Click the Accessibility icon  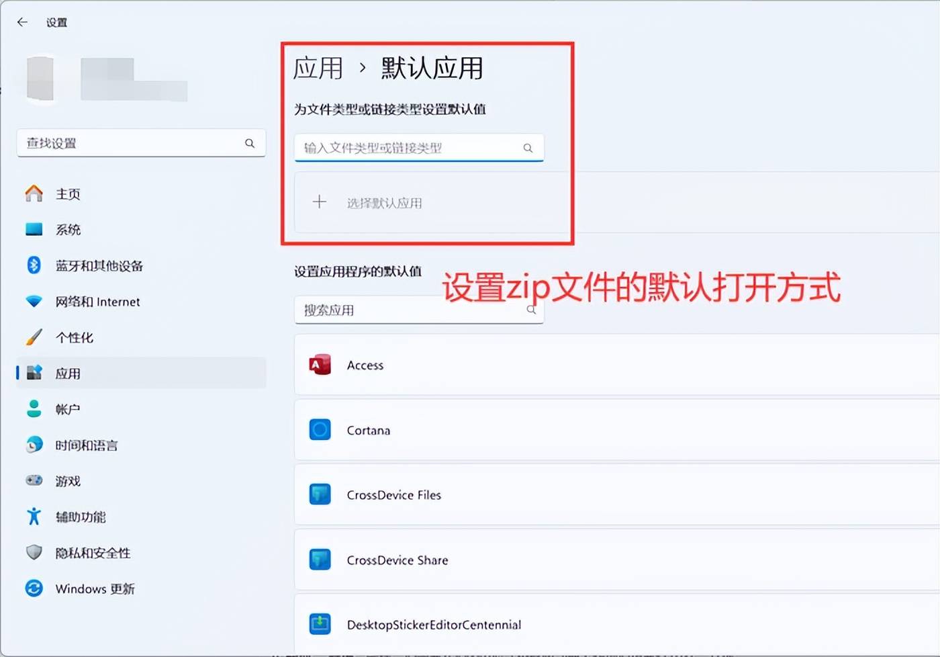[34, 517]
